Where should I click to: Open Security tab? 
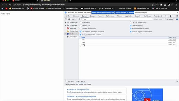click(138, 16)
